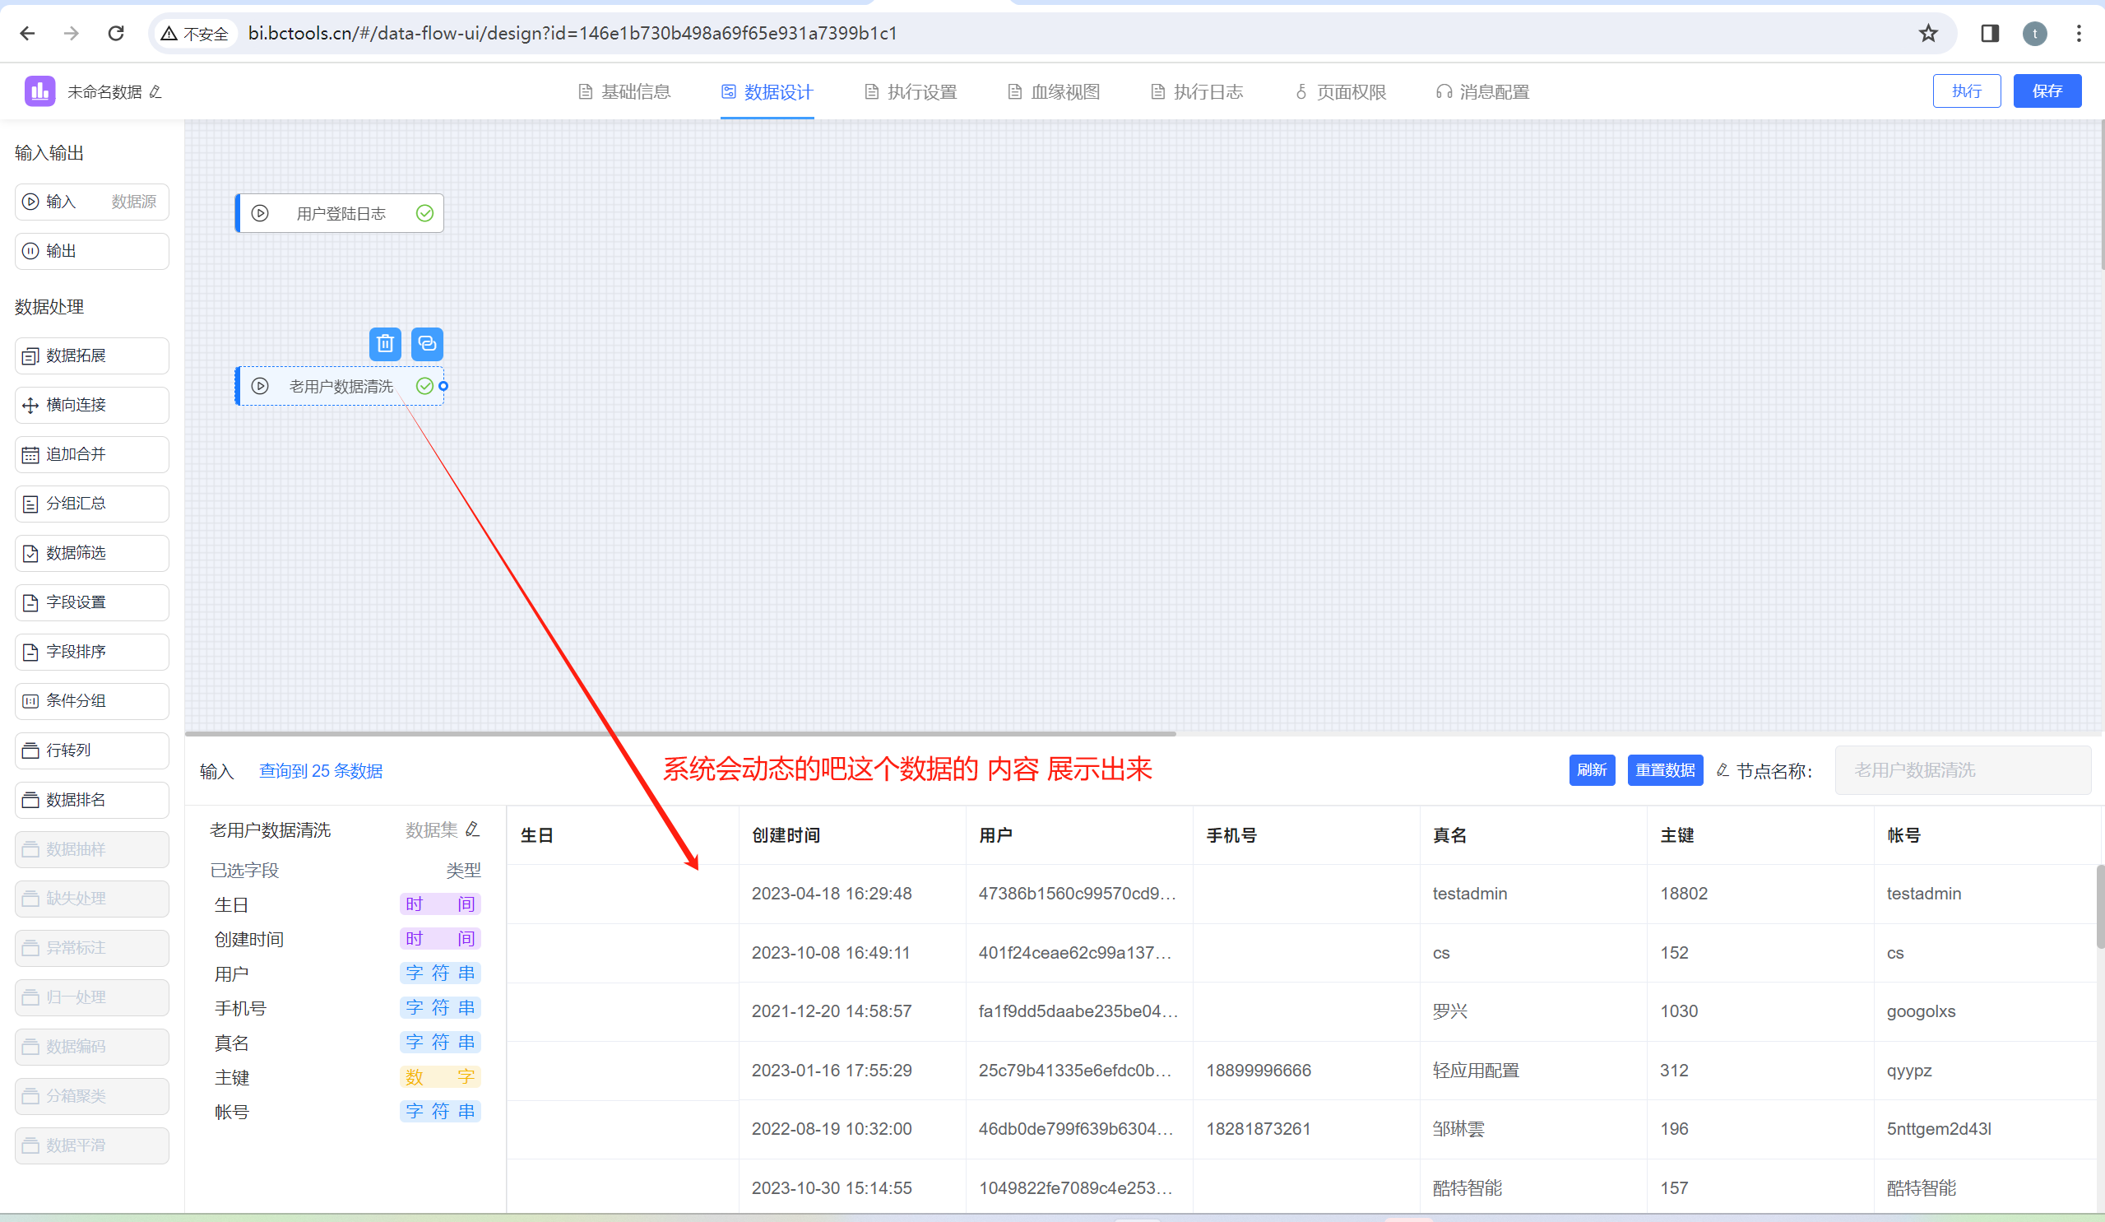Select the 数据筛选 tool in the sidebar
Viewport: 2105px width, 1222px height.
coord(91,552)
